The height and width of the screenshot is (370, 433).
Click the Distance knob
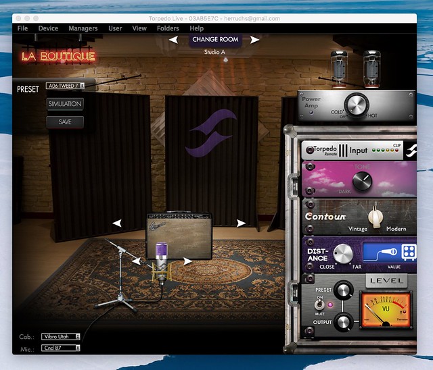[x=343, y=253]
